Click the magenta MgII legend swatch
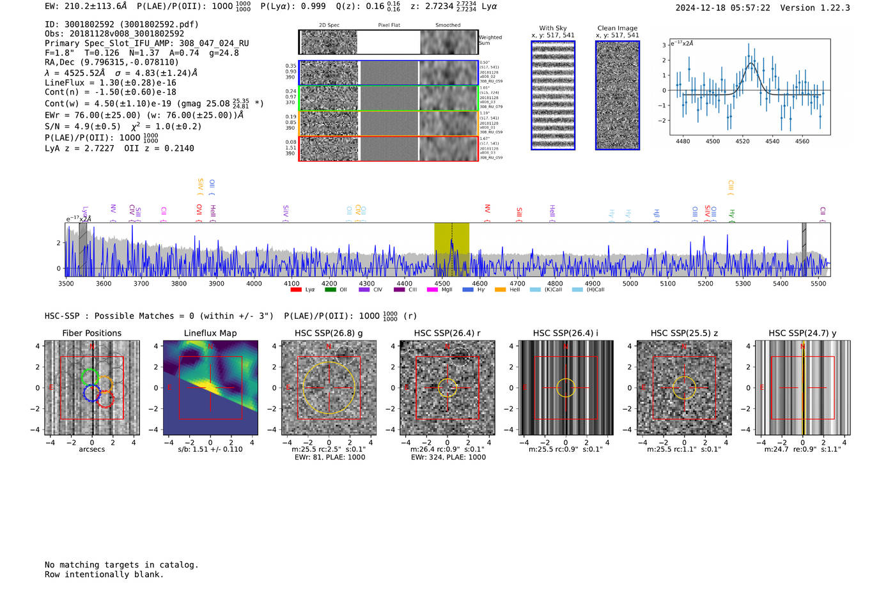Viewport: 895px width, 609px height. click(432, 290)
